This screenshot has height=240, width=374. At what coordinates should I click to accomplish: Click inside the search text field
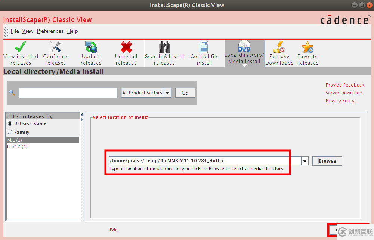point(67,93)
